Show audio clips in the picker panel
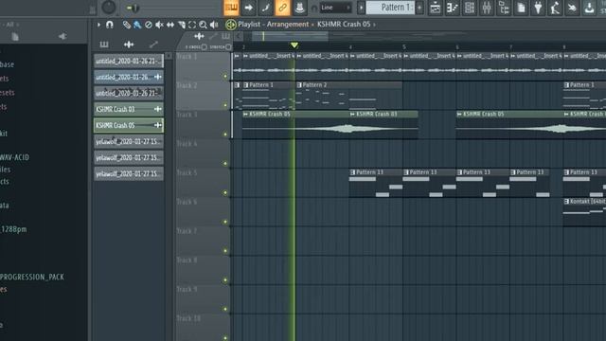 [x=129, y=45]
